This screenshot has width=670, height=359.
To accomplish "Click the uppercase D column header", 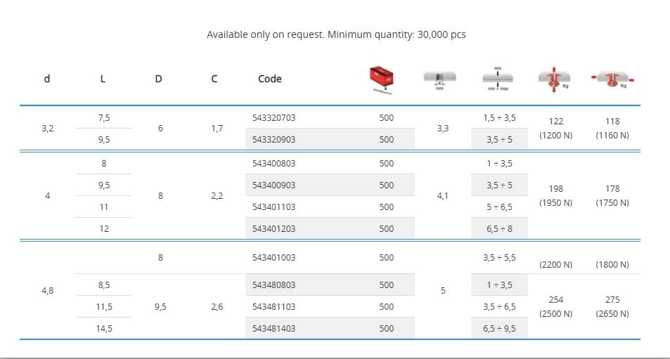I will pyautogui.click(x=159, y=79).
